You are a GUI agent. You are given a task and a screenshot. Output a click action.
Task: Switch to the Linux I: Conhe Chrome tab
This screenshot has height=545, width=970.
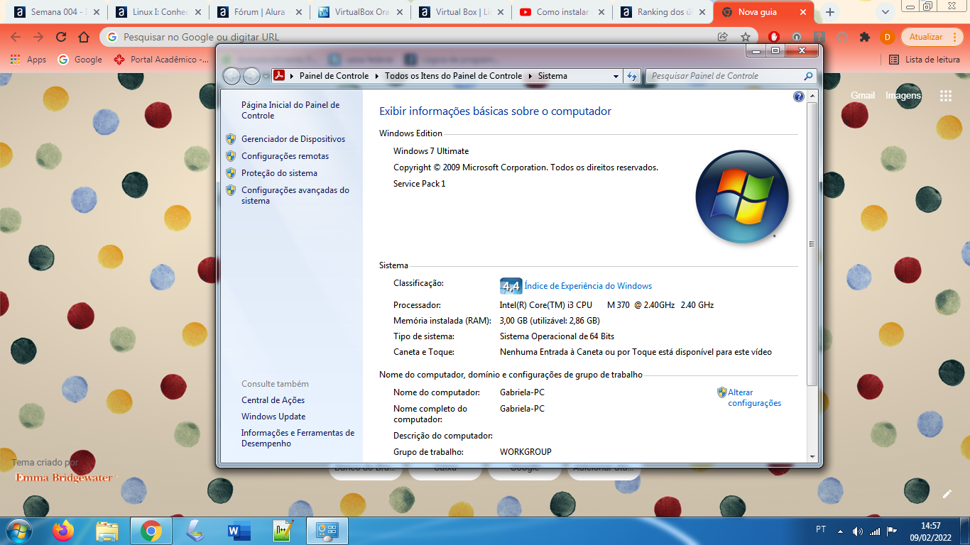(161, 12)
